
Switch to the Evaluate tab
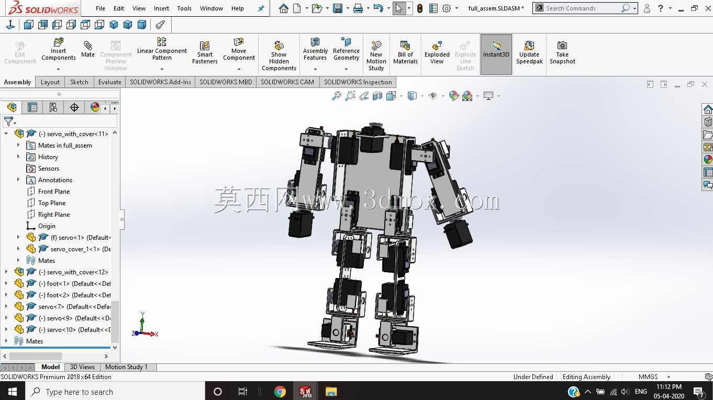click(110, 82)
